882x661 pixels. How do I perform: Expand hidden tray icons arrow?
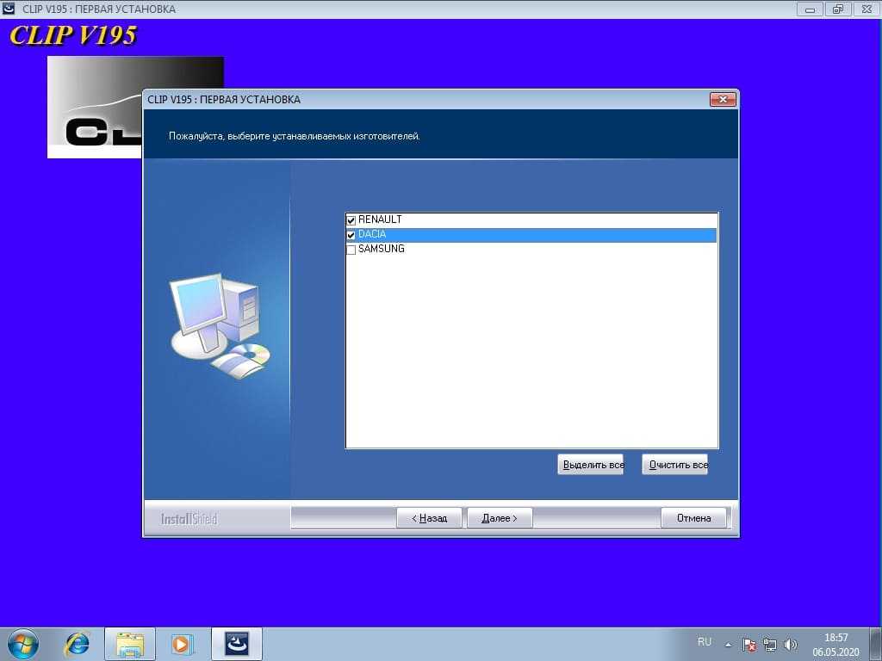click(x=728, y=644)
